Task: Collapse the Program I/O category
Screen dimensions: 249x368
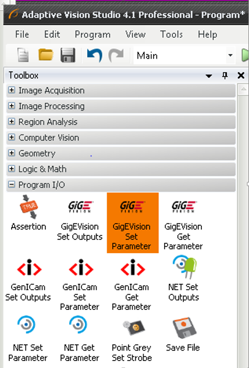Action: click(x=12, y=185)
